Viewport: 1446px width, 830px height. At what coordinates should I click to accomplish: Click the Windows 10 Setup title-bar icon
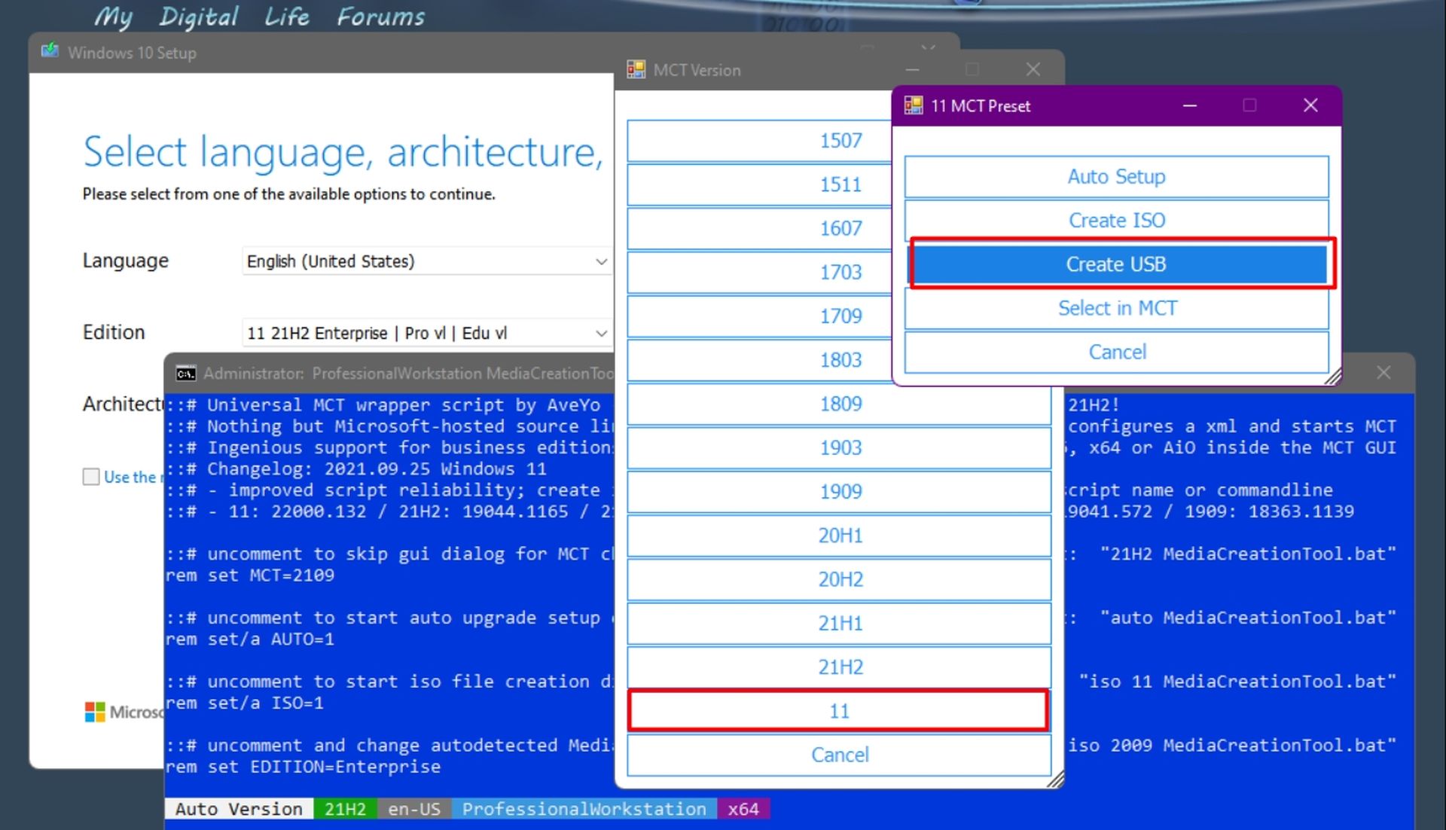click(50, 50)
